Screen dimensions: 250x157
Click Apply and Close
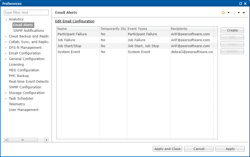tap(167, 149)
